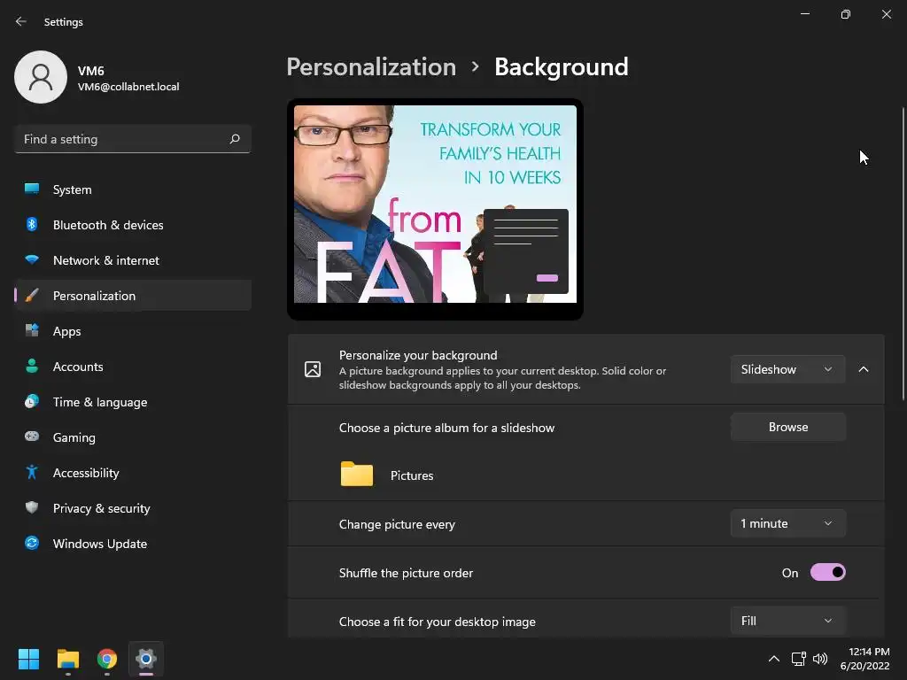Show hidden system tray icons
907x680 pixels.
click(x=773, y=659)
